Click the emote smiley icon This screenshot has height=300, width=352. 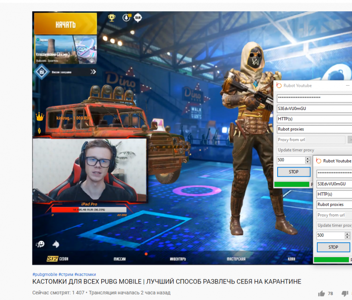[x=40, y=244]
